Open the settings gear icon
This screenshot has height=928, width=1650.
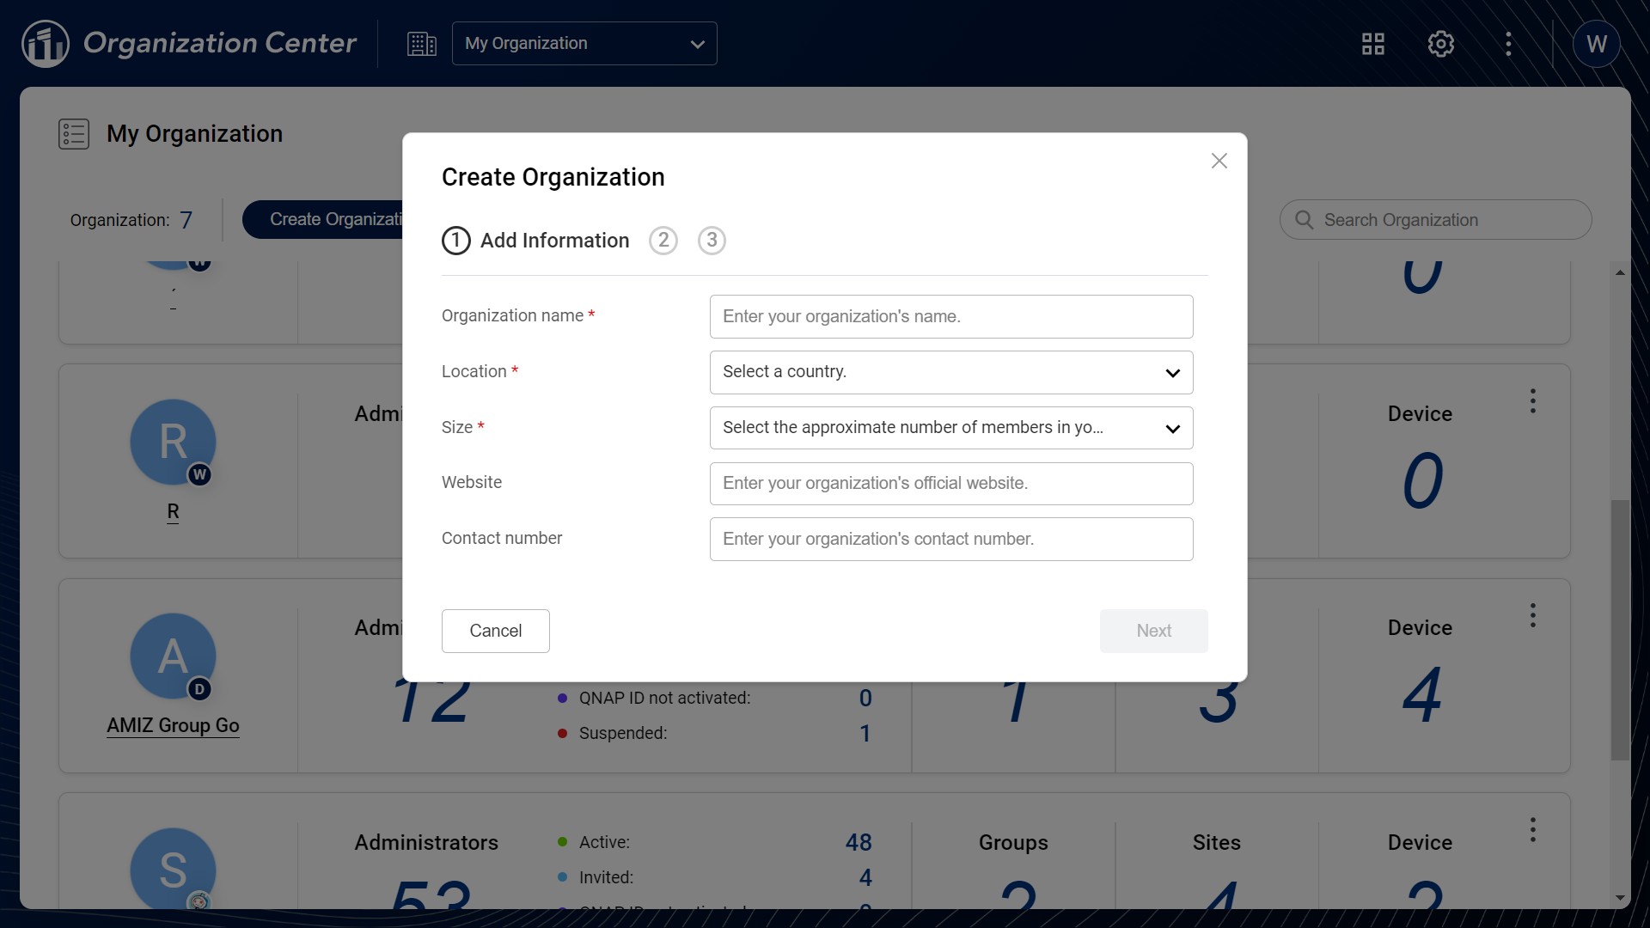point(1441,44)
